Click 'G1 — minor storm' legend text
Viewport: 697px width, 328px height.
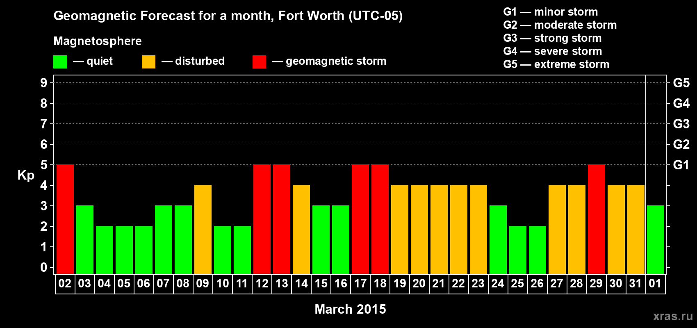click(551, 12)
